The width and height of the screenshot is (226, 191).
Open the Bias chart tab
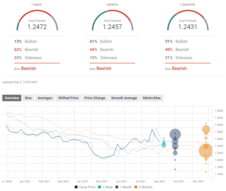28,98
